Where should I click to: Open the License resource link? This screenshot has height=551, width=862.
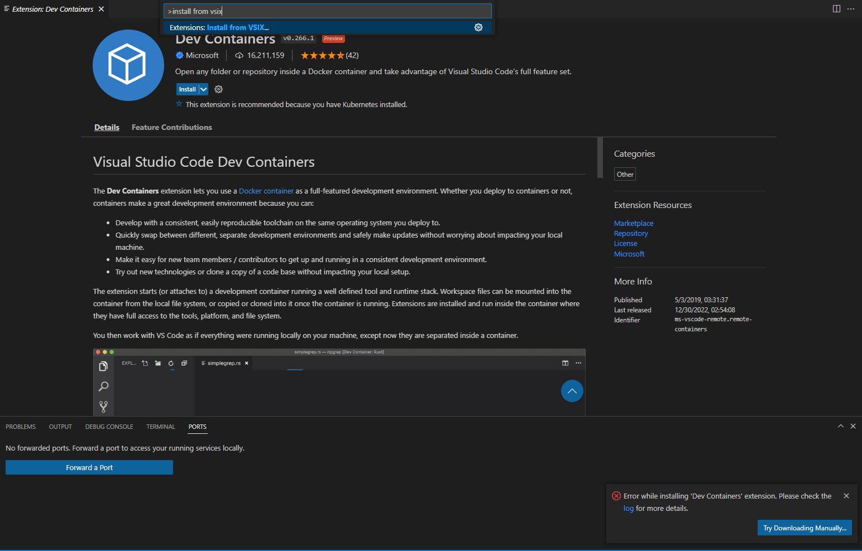point(625,243)
